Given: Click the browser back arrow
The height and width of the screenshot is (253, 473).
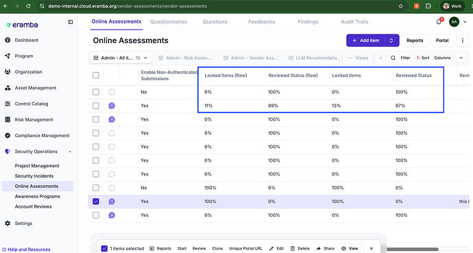Looking at the screenshot, I should pos(5,6).
